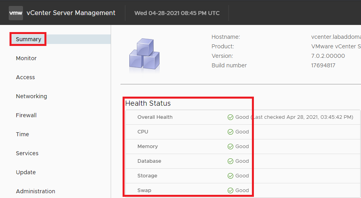The height and width of the screenshot is (198, 361).
Task: Open the Services page
Action: tap(27, 153)
